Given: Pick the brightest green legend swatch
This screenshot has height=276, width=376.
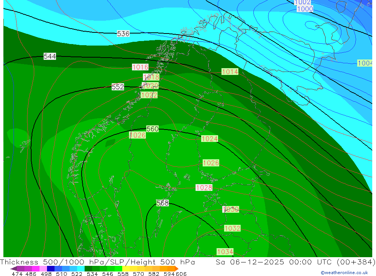Looking at the screenshot, I should (x=118, y=268).
